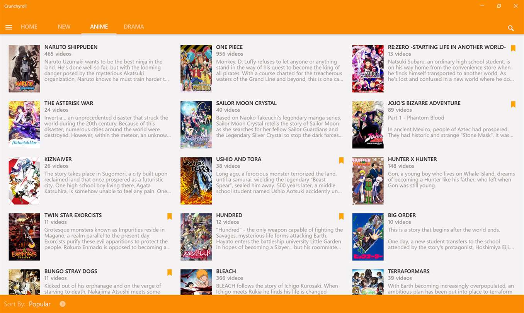524x313 pixels.
Task: Click "12 videos" under Hundred
Action: pyautogui.click(x=228, y=222)
